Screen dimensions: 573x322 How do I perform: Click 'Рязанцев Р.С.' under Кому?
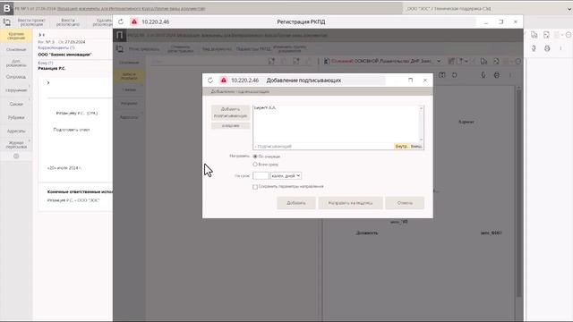point(52,68)
